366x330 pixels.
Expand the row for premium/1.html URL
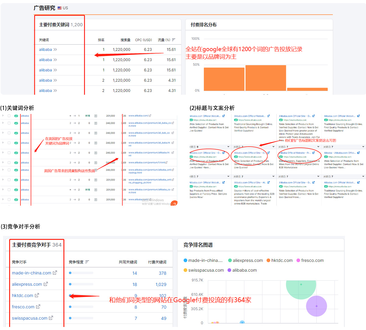pyautogui.click(x=2, y=162)
